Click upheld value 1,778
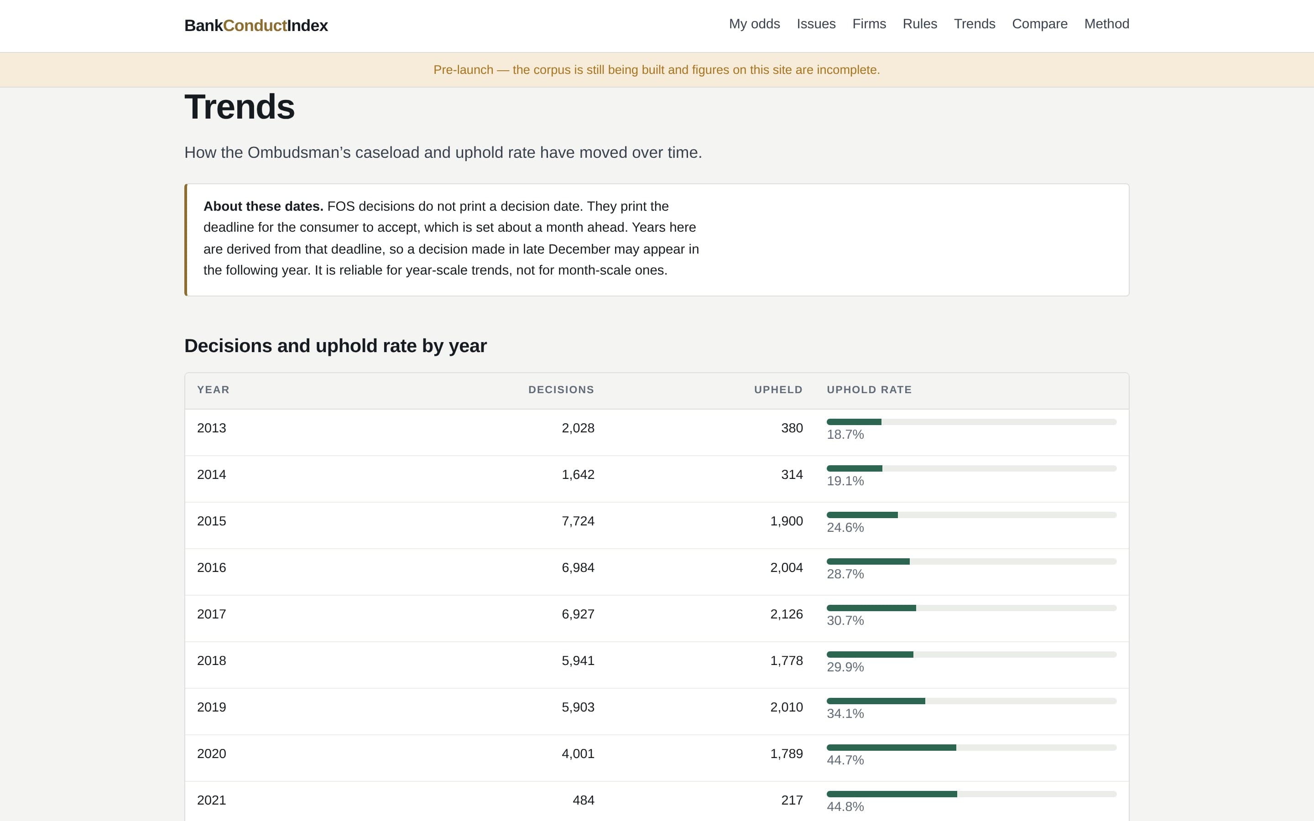 pos(786,661)
